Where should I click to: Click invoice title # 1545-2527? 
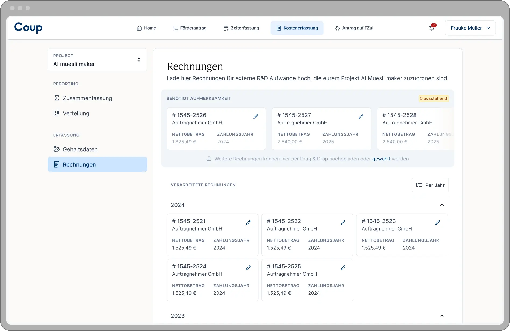click(294, 115)
